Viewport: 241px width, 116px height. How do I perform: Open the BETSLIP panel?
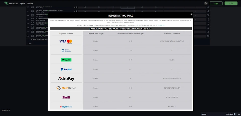[204, 114]
